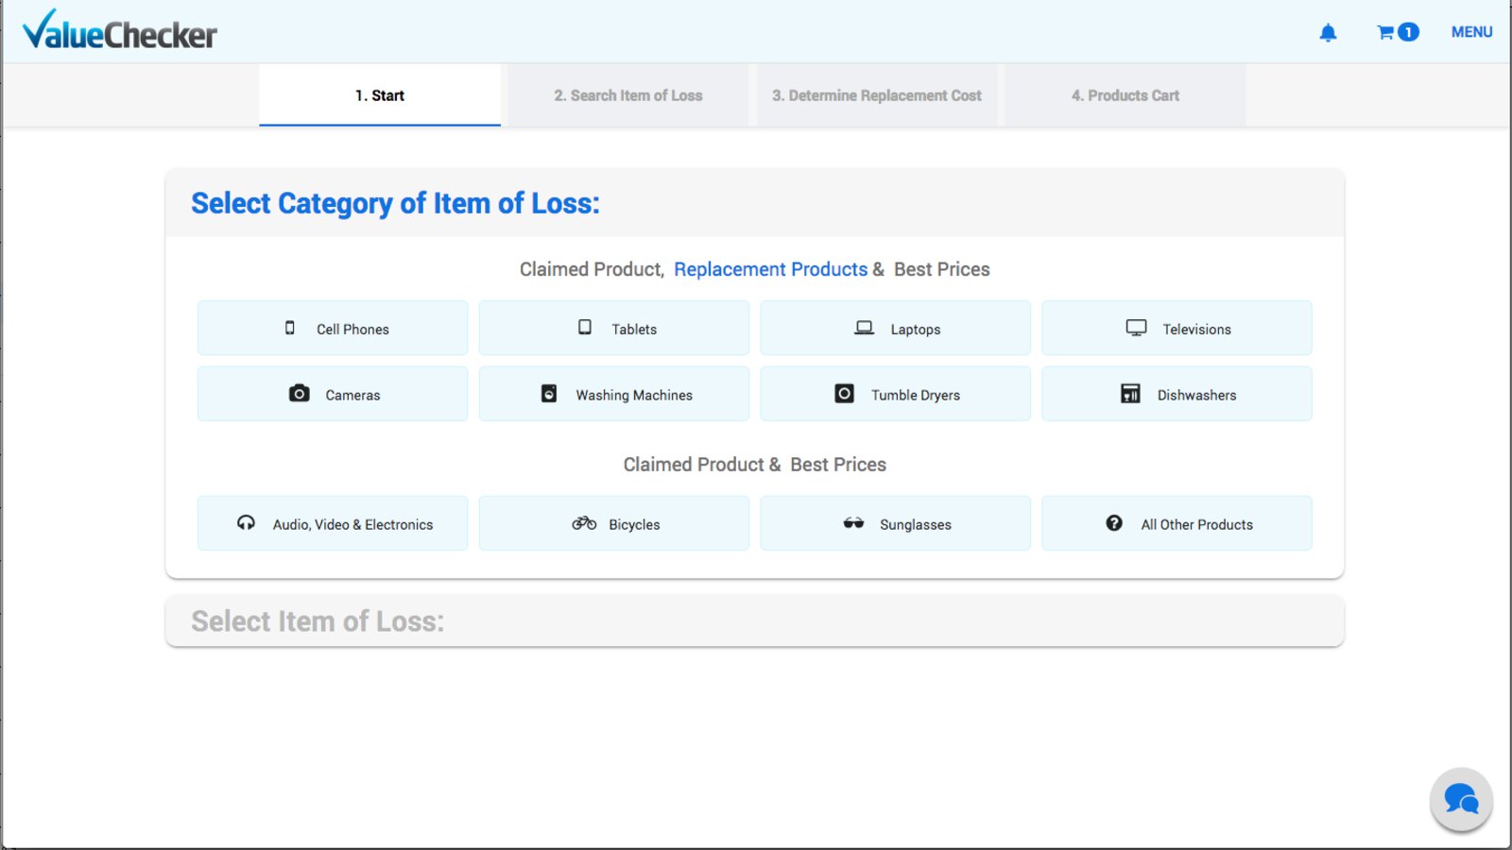The height and width of the screenshot is (850, 1512).
Task: Click the tumble dryer icon
Action: (845, 393)
